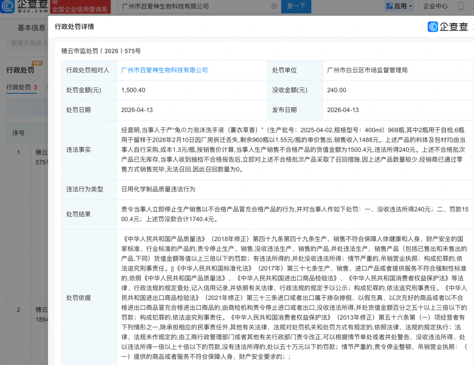Viewport: 474px width, 365px height.
Task: Click the Qichacha logo at top left
Action: [24, 6]
